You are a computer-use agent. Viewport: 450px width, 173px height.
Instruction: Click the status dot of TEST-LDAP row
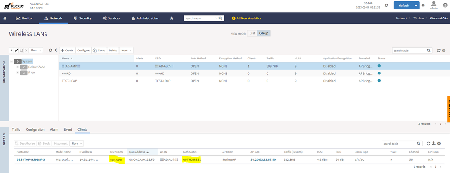(x=379, y=81)
